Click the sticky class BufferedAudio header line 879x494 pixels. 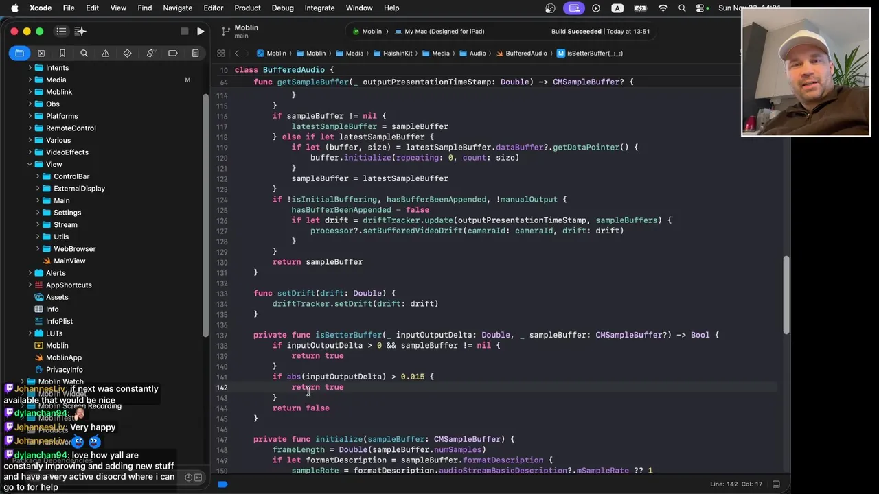tap(284, 70)
